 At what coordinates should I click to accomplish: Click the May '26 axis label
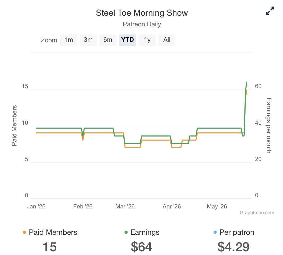point(217,207)
